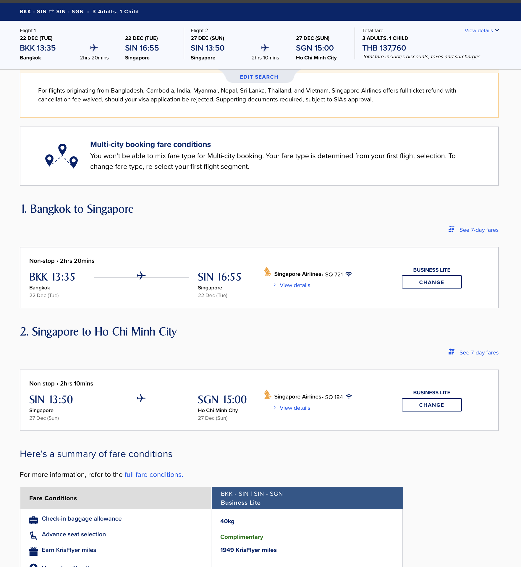This screenshot has height=567, width=521.
Task: Click the check-in baggage suitcase icon
Action: [x=33, y=520]
